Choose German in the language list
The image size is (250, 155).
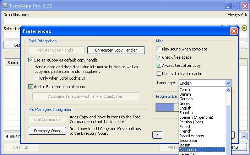pos(202,99)
